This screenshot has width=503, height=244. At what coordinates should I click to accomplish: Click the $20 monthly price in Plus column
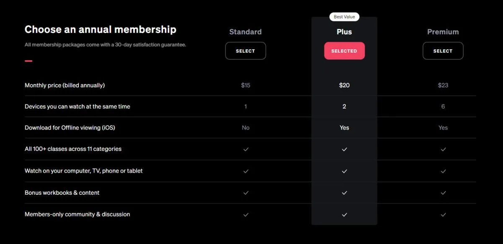344,85
